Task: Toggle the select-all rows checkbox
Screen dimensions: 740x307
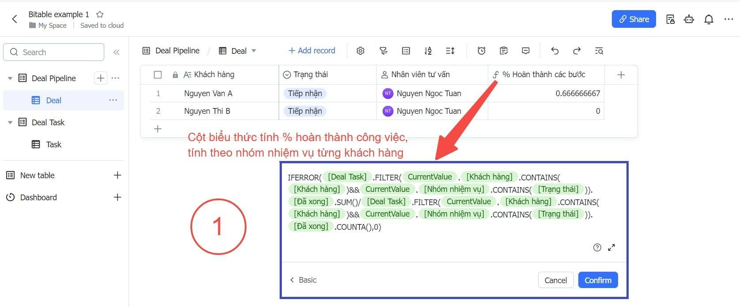Action: (158, 75)
